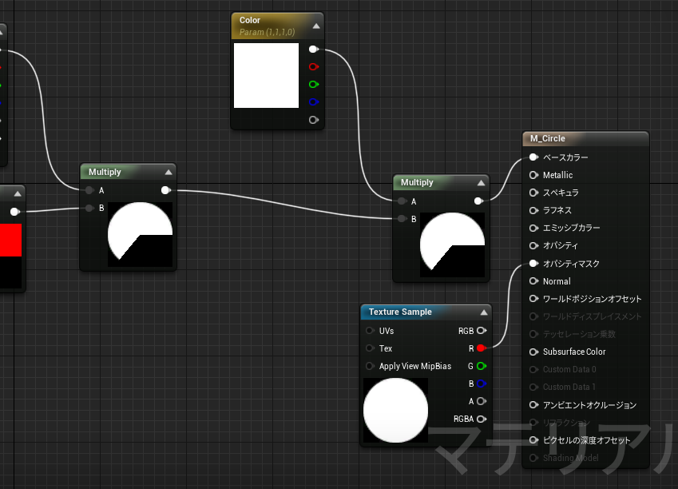Image resolution: width=678 pixels, height=489 pixels.
Task: Click the Normal input pin
Action: pos(533,280)
